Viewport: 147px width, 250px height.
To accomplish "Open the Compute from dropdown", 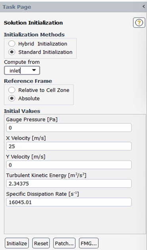I will (22, 70).
